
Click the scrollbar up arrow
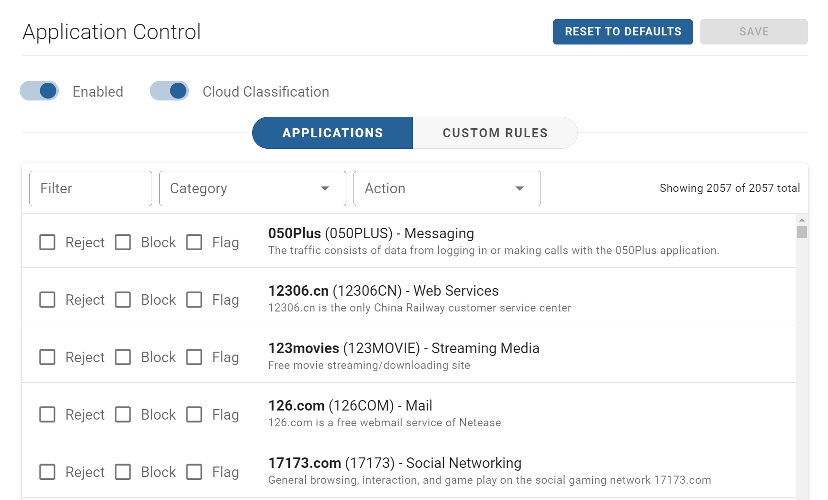click(x=802, y=220)
